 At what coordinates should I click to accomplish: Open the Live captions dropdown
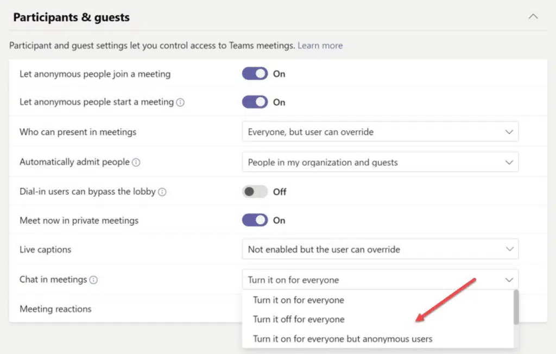click(x=380, y=249)
